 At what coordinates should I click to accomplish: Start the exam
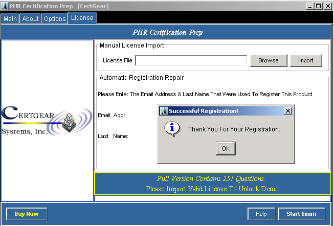coord(302,214)
